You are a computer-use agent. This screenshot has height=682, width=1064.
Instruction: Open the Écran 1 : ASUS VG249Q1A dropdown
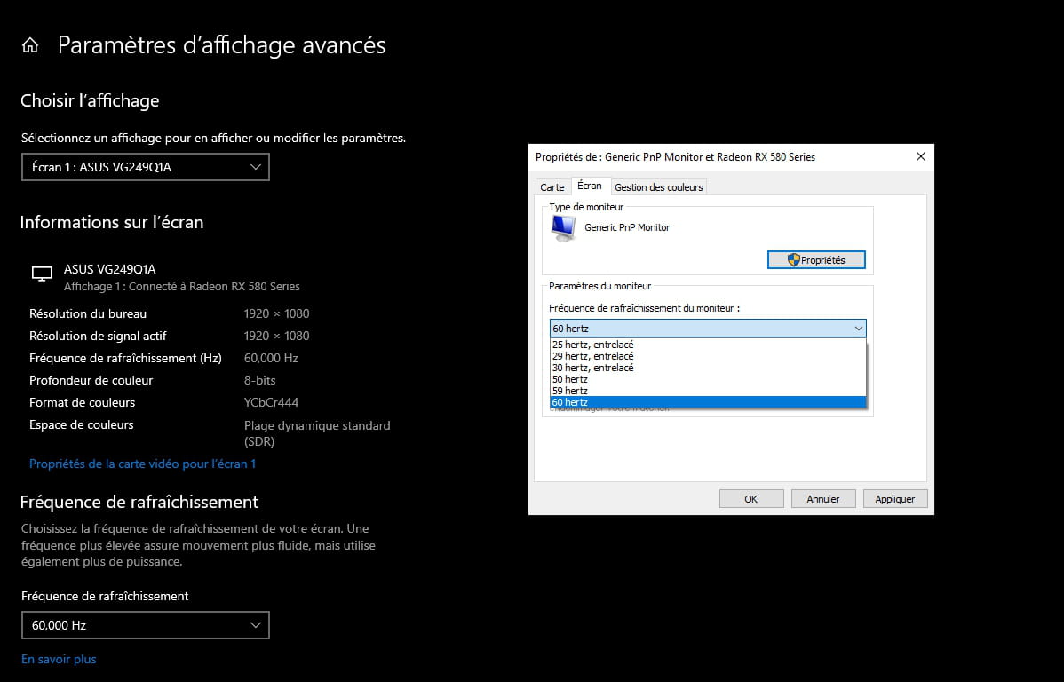tap(146, 167)
